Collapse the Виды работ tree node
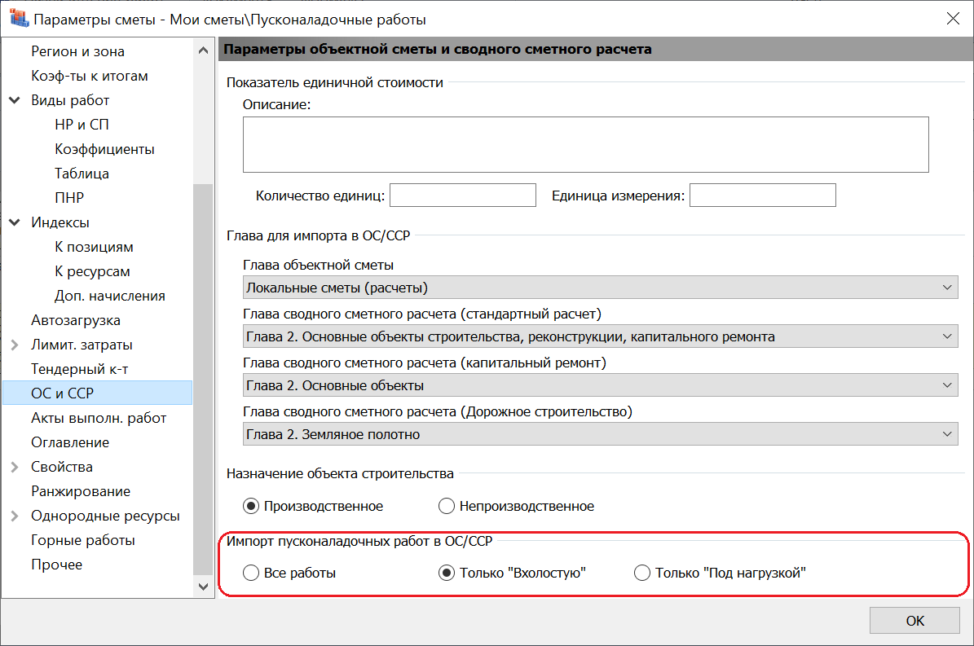The image size is (974, 646). (15, 100)
